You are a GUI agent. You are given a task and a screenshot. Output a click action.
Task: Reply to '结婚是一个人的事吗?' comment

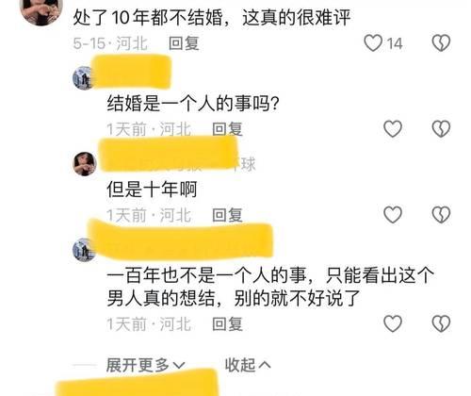point(227,129)
